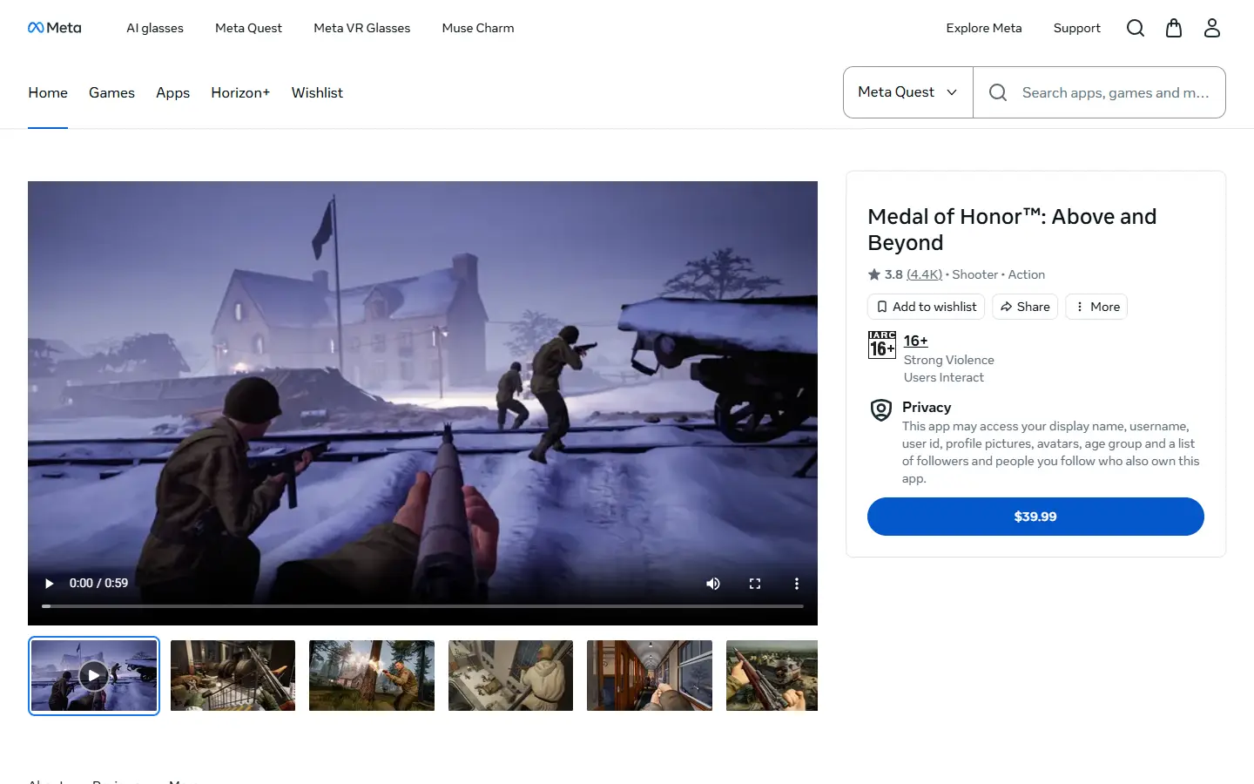Enter fullscreen video mode
Screen dimensions: 1254x784
(755, 584)
